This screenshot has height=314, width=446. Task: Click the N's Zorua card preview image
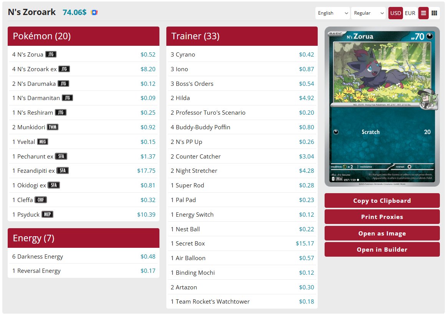[x=382, y=107]
